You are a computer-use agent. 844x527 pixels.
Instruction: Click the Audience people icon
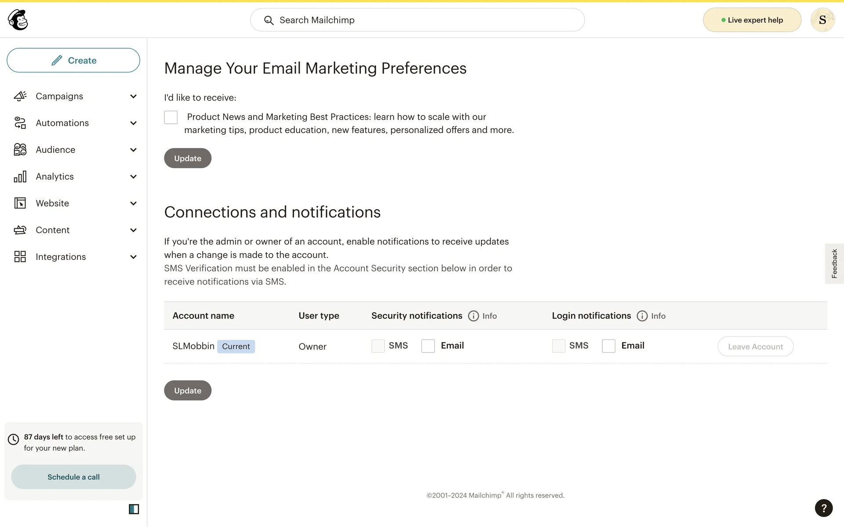click(x=20, y=150)
